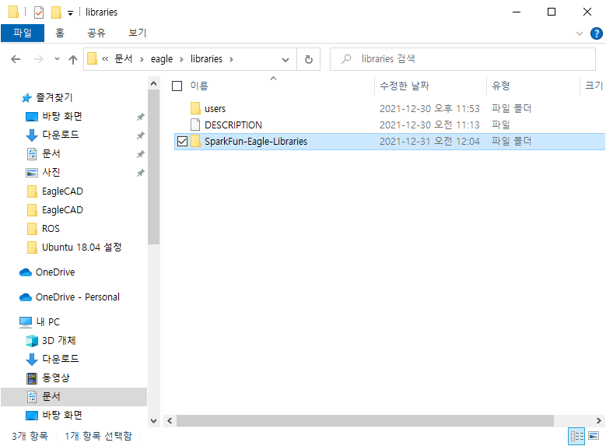Open Customize Quick Access Toolbar dropdown
606x446 pixels.
point(70,13)
